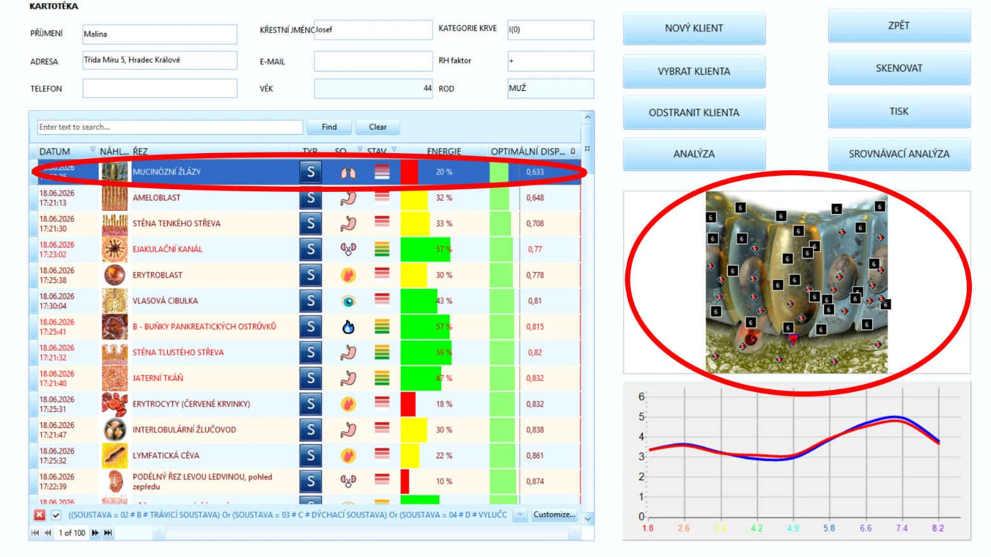Click the NOVÝ KLIENT button

click(x=694, y=28)
